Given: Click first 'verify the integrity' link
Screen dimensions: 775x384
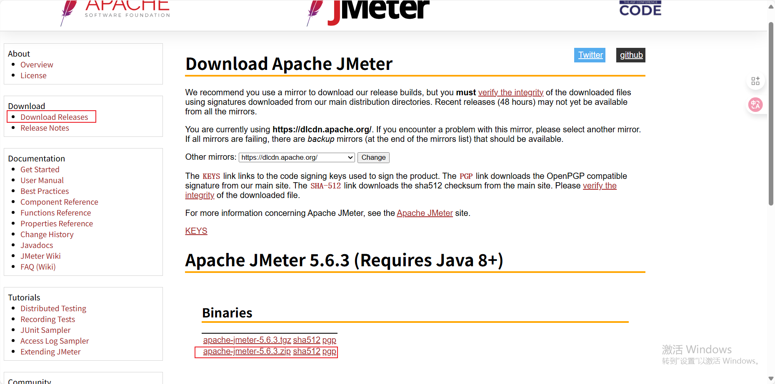Looking at the screenshot, I should (x=510, y=92).
